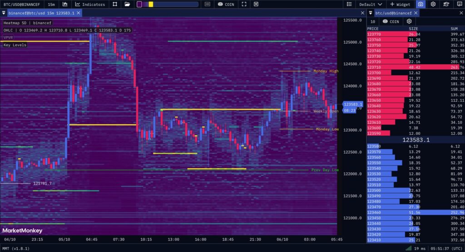The image size is (465, 252).
Task: Select the Heatmap SD binancef indicator label
Action: 27,23
